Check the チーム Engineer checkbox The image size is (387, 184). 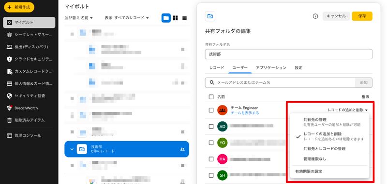[x=211, y=110]
